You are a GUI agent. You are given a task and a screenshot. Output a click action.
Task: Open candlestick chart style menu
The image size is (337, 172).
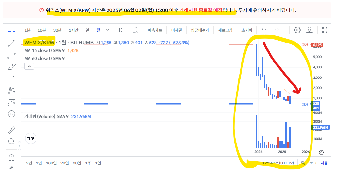click(120, 30)
